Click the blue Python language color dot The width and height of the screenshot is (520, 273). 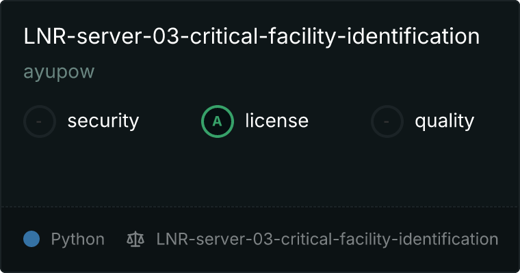pos(31,239)
